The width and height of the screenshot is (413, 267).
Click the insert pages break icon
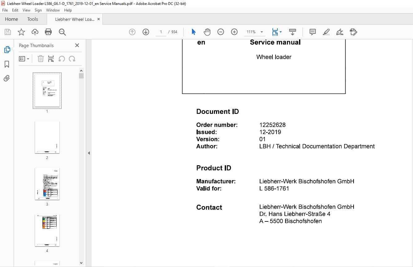point(51,59)
